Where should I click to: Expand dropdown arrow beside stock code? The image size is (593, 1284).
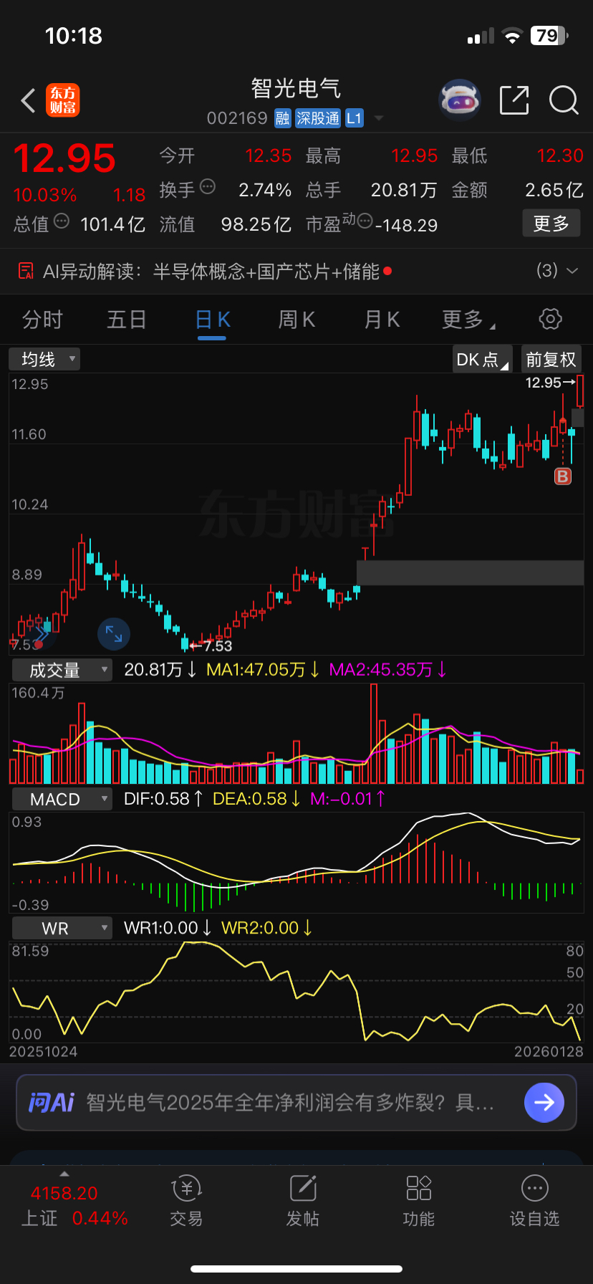point(379,118)
